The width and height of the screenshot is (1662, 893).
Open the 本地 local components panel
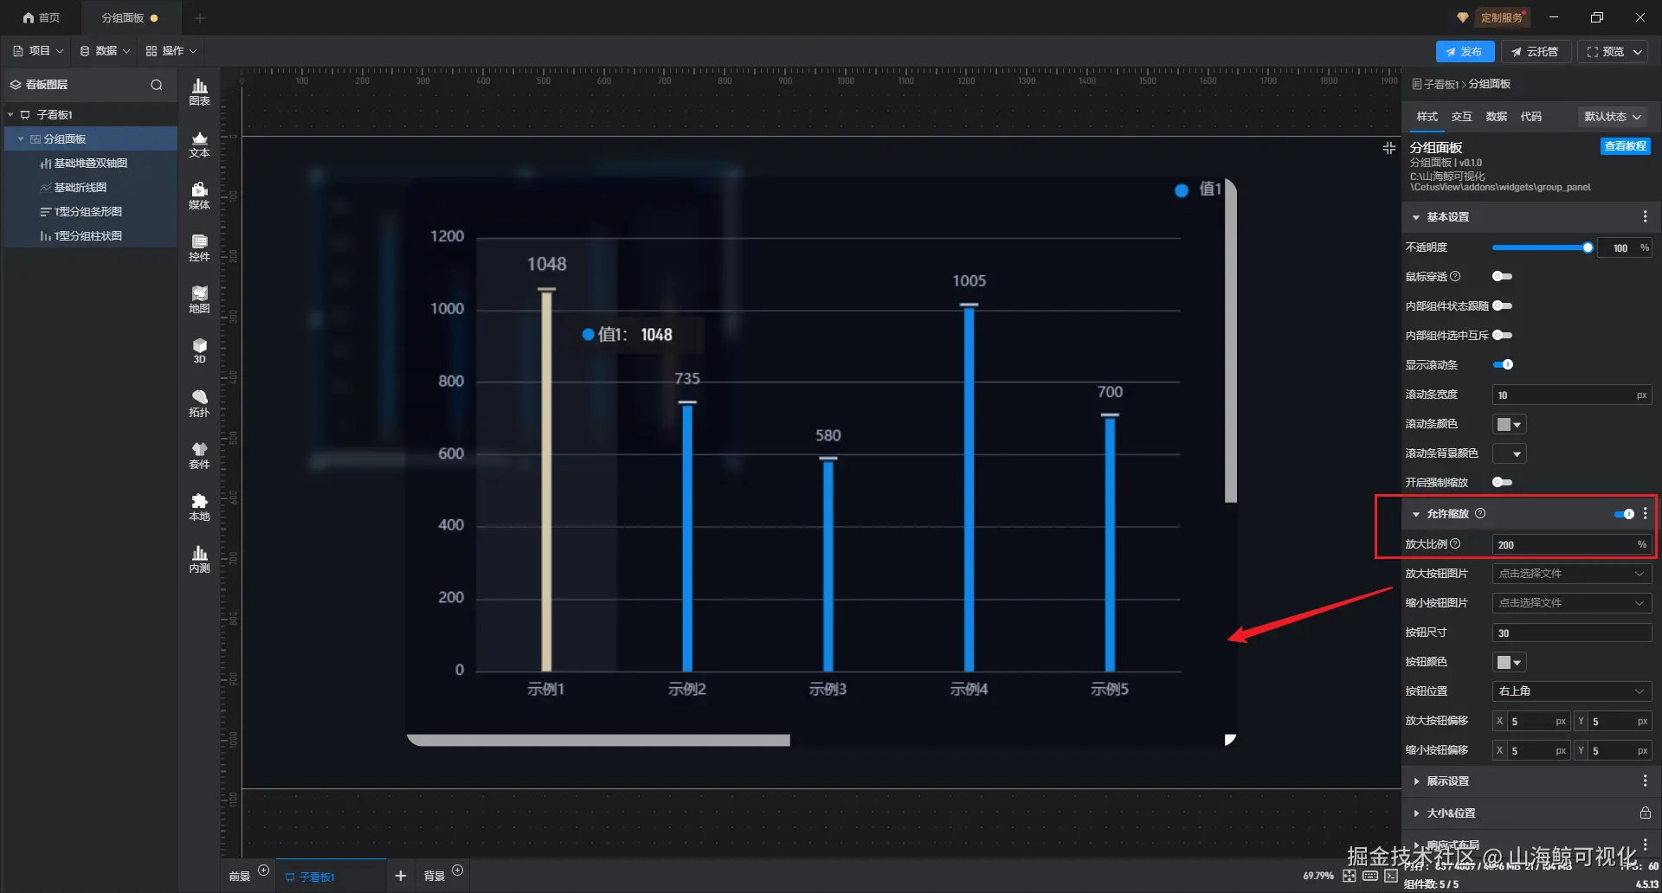199,507
